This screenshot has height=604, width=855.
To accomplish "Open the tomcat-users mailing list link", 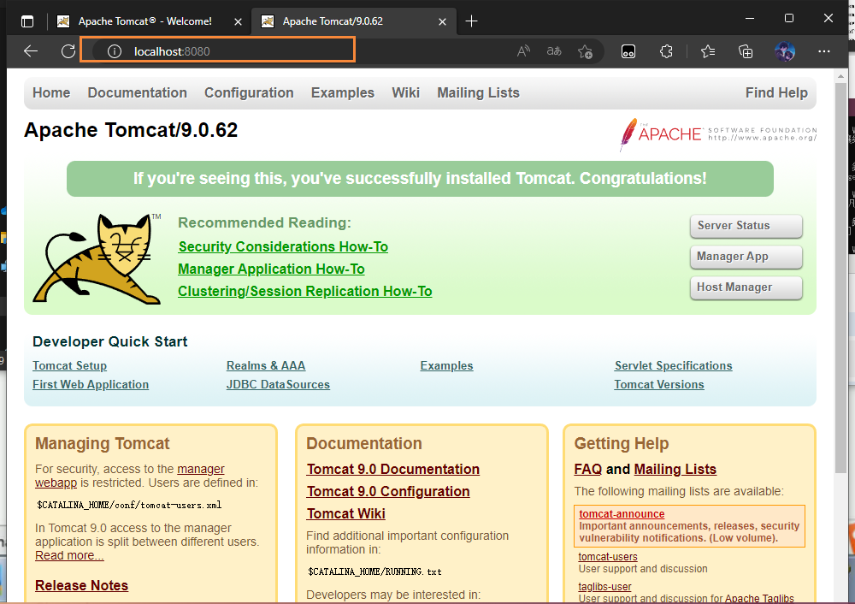I will (x=608, y=557).
